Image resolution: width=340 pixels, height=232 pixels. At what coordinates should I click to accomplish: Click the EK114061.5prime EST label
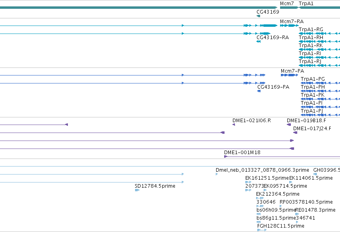point(311,178)
